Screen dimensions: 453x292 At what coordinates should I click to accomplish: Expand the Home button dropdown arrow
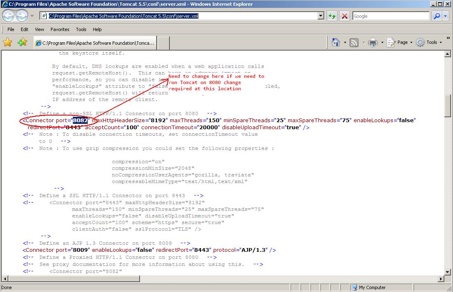(345, 43)
